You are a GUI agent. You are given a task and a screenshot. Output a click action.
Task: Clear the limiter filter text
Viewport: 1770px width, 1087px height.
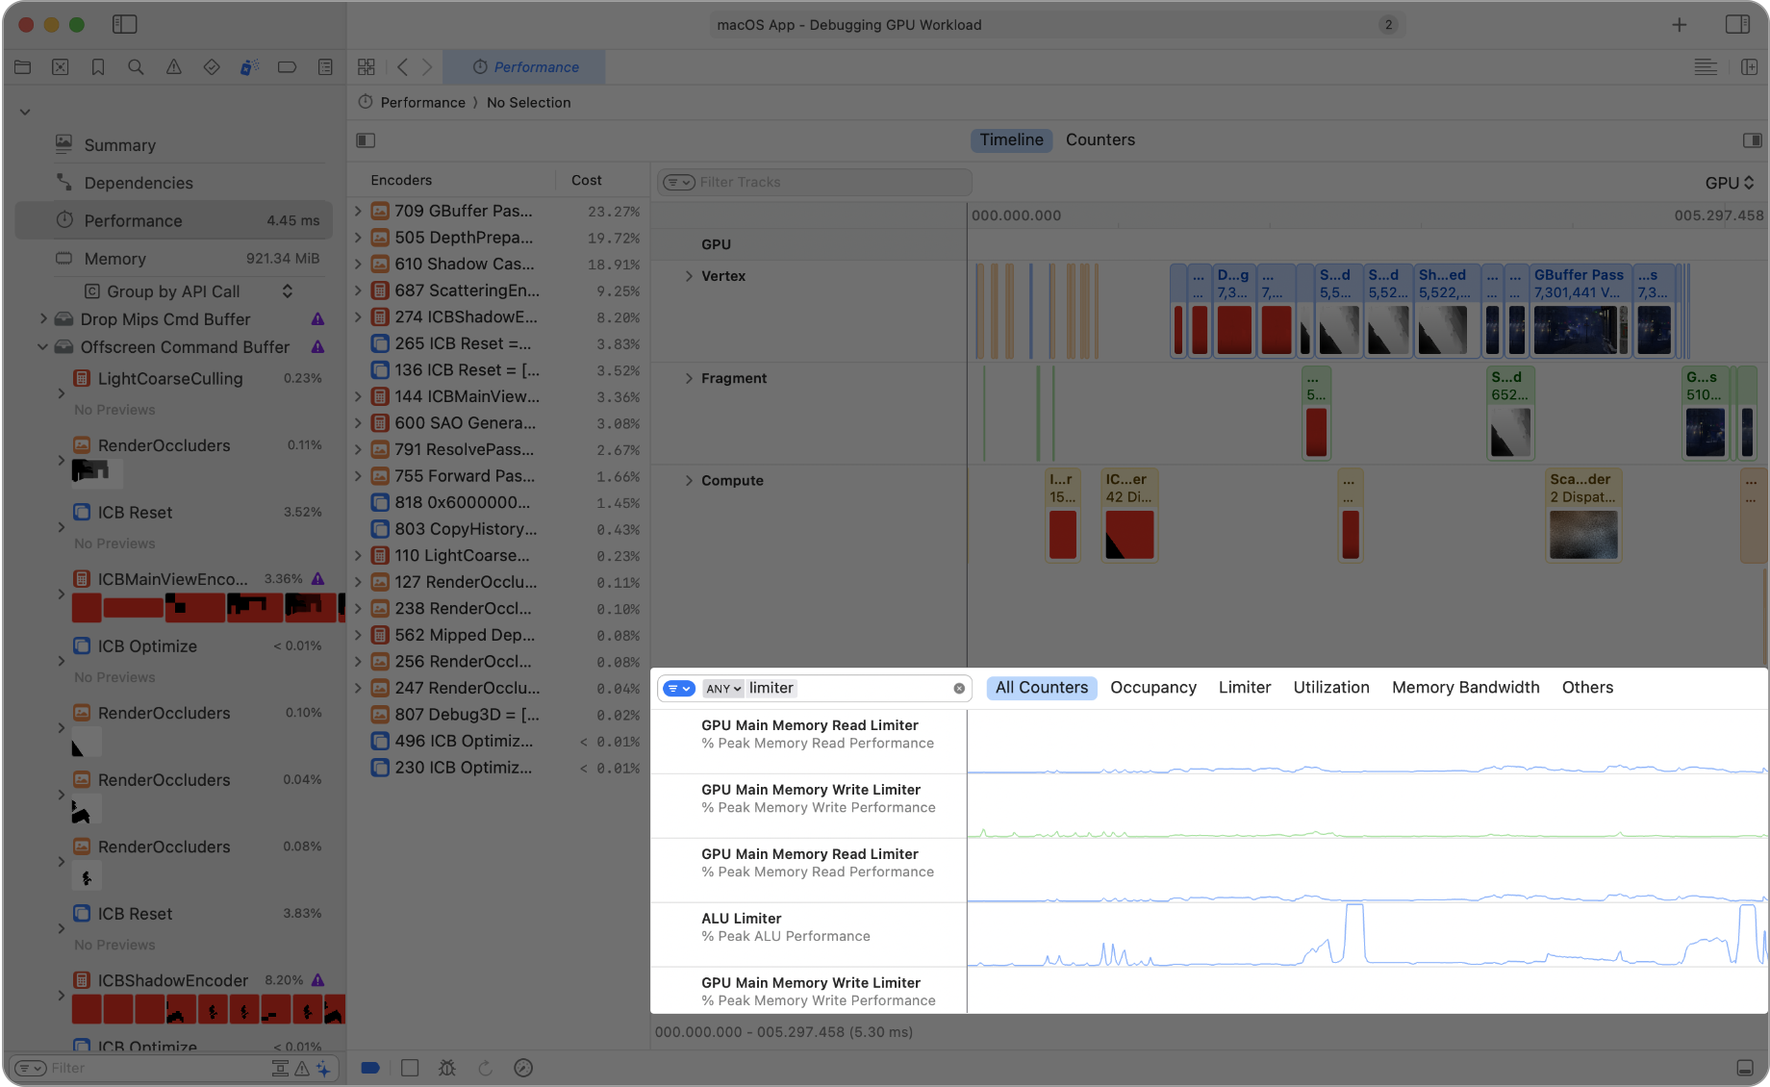[959, 689]
